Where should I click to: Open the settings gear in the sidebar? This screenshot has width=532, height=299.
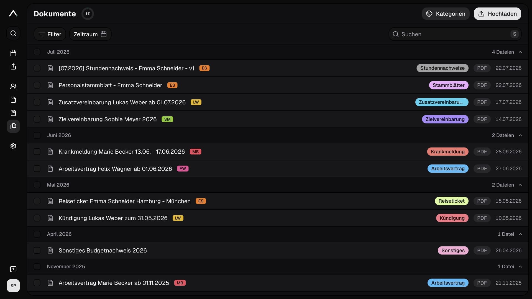click(13, 146)
